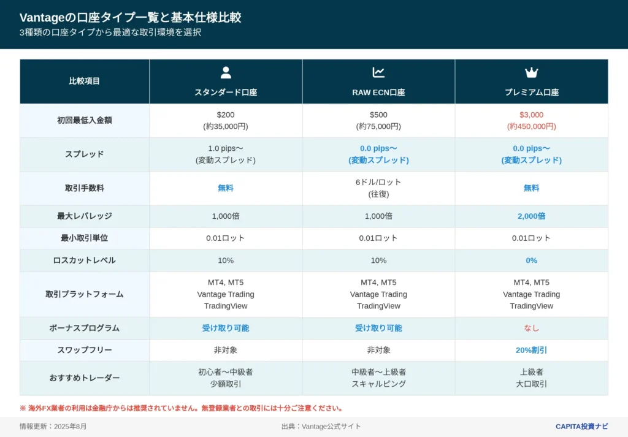628x437 pixels.
Task: Click the red $3,000 deposit cell
Action: 532,121
